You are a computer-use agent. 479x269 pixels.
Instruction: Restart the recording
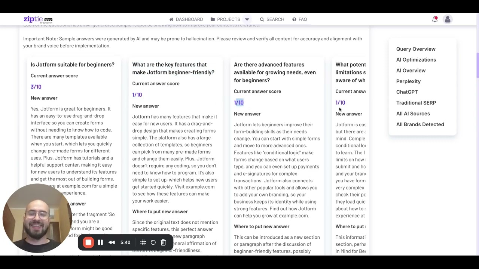(153, 242)
